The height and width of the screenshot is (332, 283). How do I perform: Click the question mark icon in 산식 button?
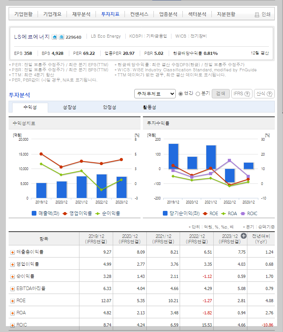(269, 94)
